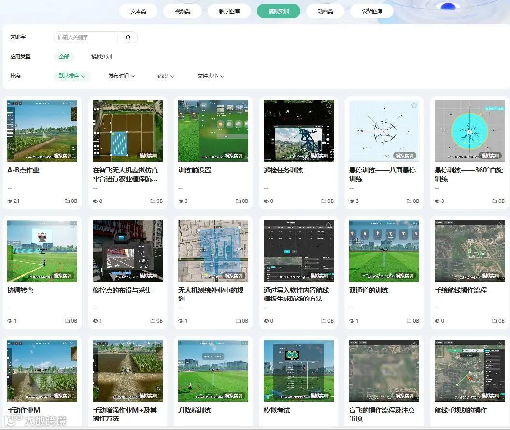Open the 无人机测绘外业中的规划 map thumbnail
510x430 pixels.
(213, 251)
